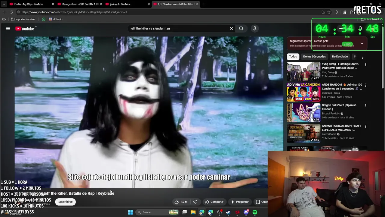Run search with magnifier button

coord(241,29)
